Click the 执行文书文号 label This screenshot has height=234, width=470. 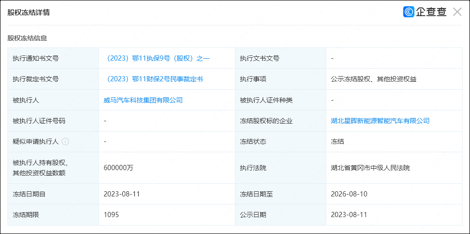tap(259, 58)
